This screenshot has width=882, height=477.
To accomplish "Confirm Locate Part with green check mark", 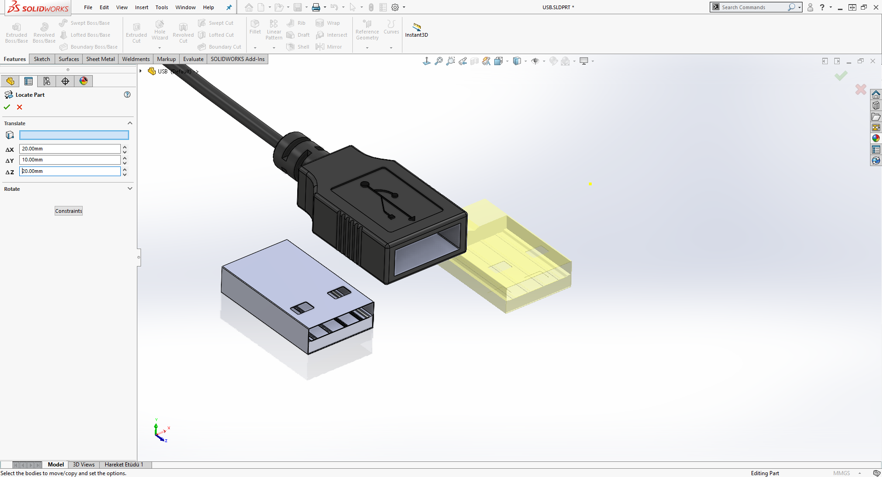I will tap(6, 107).
